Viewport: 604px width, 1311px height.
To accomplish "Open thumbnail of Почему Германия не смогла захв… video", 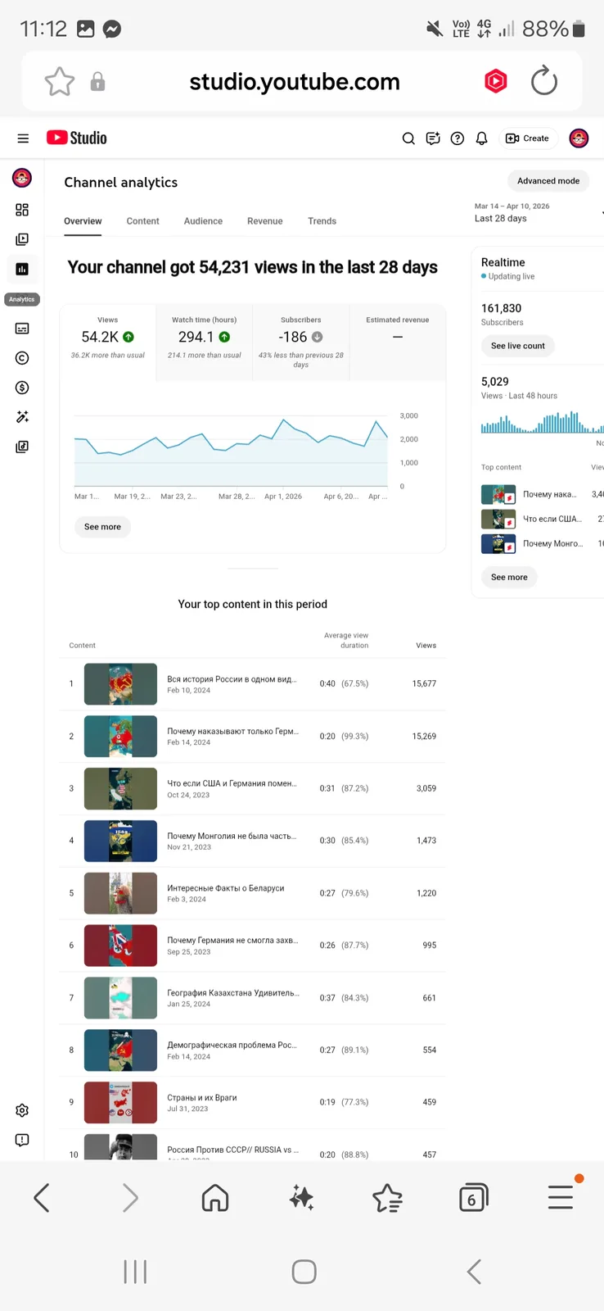I will click(120, 945).
